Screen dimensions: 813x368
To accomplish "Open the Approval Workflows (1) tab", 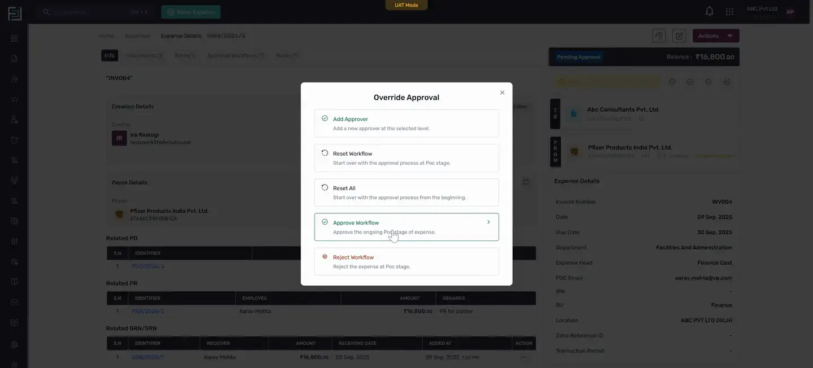I will tap(235, 55).
